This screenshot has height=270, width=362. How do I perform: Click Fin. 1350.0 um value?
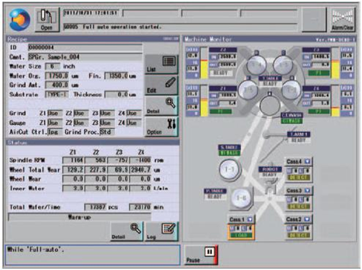point(117,76)
